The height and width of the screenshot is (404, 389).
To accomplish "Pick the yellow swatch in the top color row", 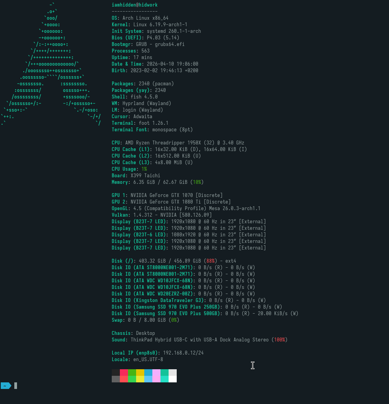I will coord(140,373).
